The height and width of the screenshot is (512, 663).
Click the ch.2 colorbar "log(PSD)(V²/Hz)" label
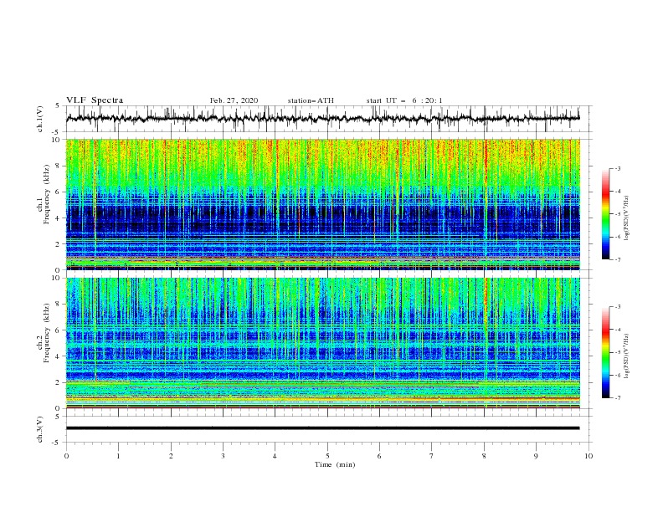(626, 356)
